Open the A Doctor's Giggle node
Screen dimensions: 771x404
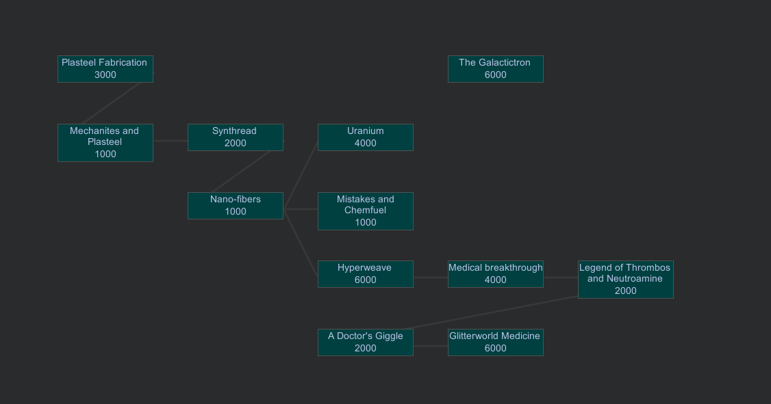366,342
